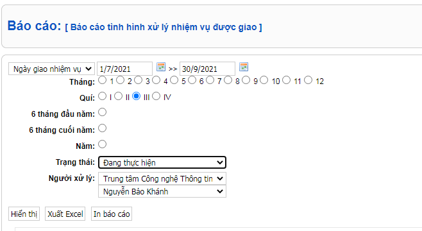
Task: Select the '6 tháng đầu năm' radio
Action: tap(102, 112)
